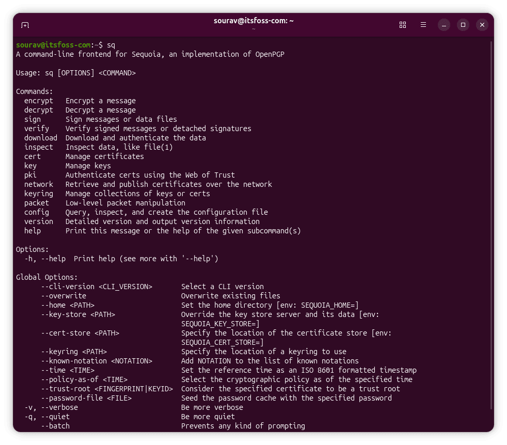Click the 'network' command row
Viewport: 507px width, 445px height.
pyautogui.click(x=148, y=185)
